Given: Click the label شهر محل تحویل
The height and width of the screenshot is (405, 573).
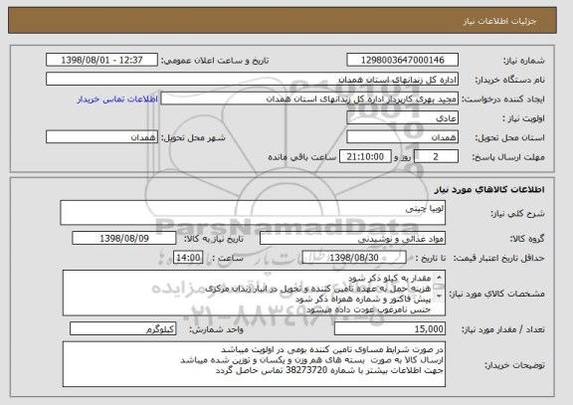Looking at the screenshot, I should point(193,137).
